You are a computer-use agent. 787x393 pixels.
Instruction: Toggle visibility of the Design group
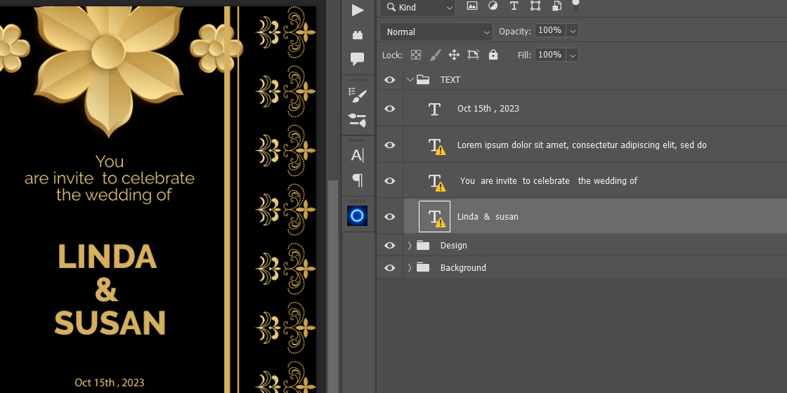pos(390,246)
